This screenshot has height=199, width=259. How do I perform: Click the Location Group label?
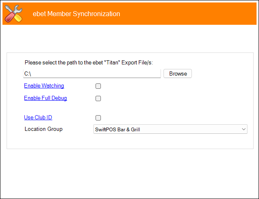(44, 129)
